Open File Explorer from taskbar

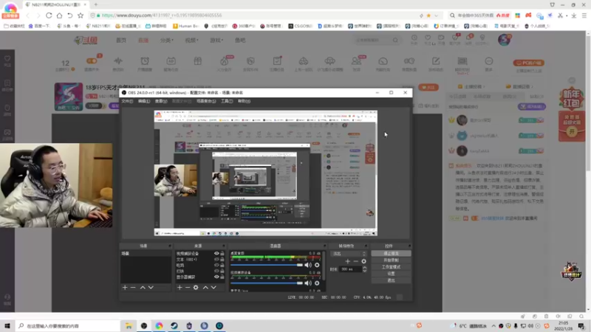(129, 326)
